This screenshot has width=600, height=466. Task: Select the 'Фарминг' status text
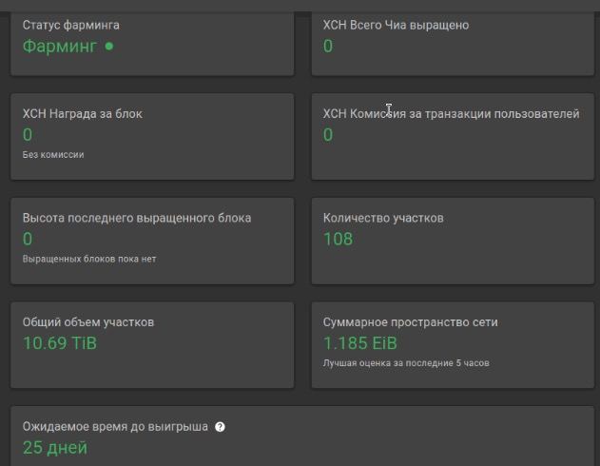click(x=59, y=47)
